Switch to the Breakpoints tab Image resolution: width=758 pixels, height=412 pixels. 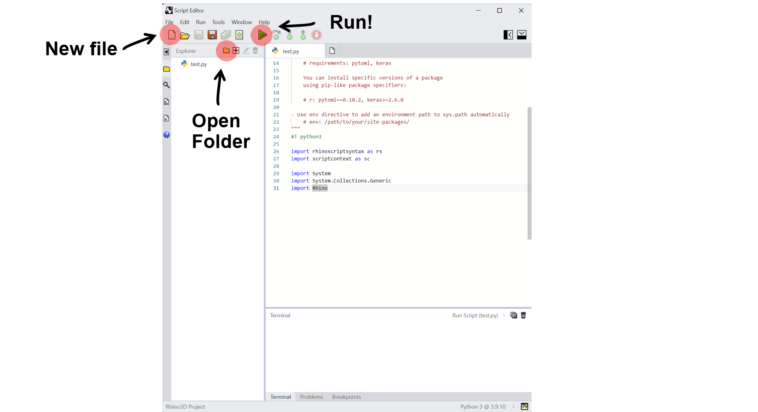(x=346, y=397)
